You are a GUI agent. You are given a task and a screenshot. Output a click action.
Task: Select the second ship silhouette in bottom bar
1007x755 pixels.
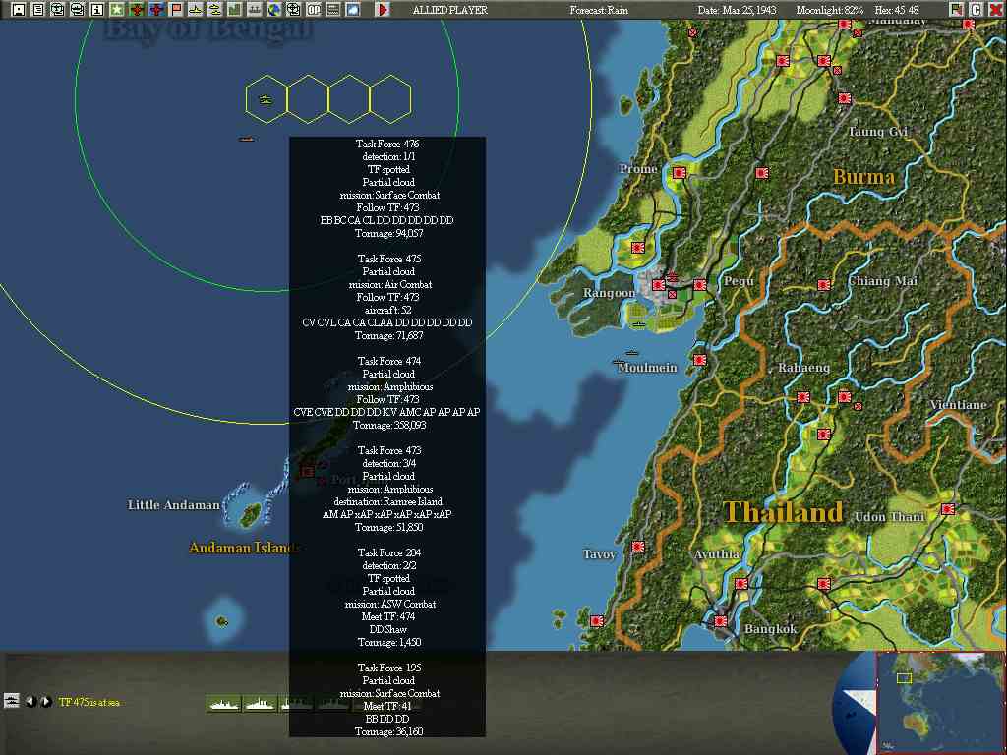260,704
